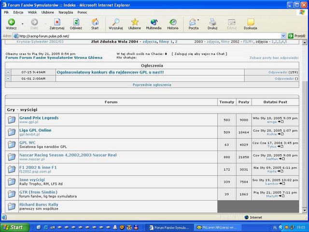Click folder icon beside GTR (from SimBin)
The image size is (309, 232).
[x=12, y=194]
